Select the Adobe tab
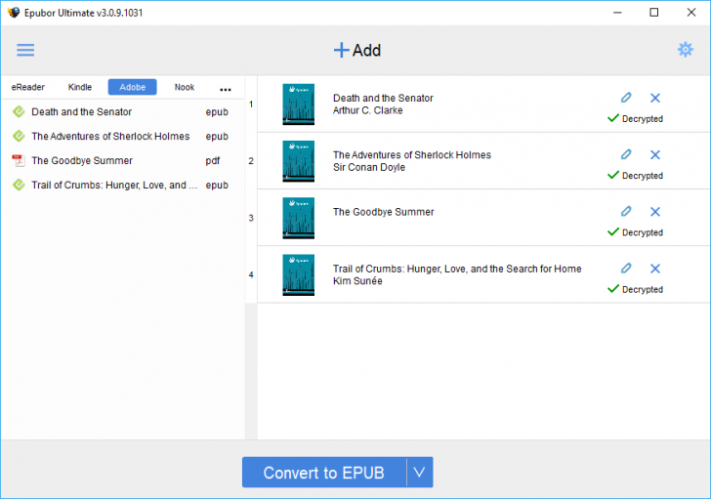Viewport: 711px width, 499px height. pos(133,87)
